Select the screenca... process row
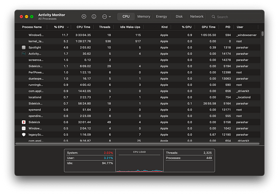The image size is (279, 195). (138, 60)
